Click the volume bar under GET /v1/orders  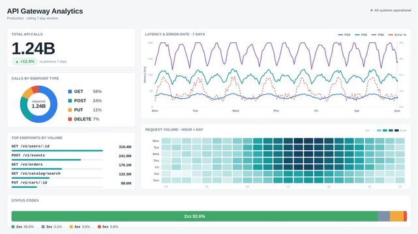click(x=37, y=169)
